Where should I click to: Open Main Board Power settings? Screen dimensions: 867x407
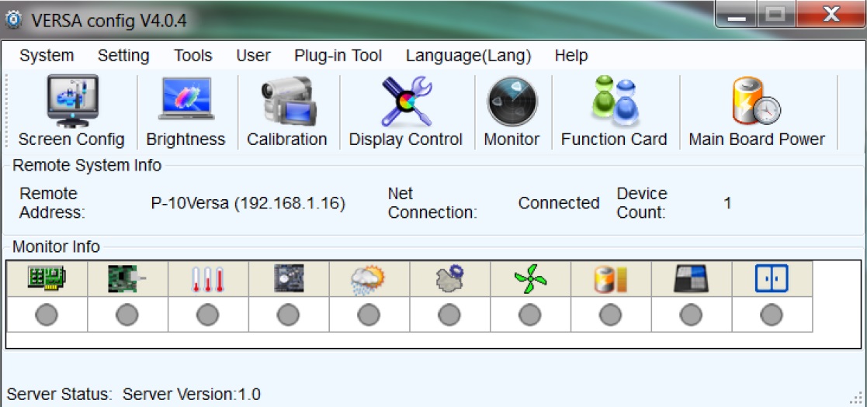tap(757, 111)
